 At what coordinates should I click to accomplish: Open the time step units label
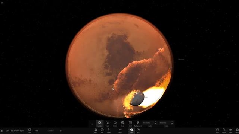(51, 131)
